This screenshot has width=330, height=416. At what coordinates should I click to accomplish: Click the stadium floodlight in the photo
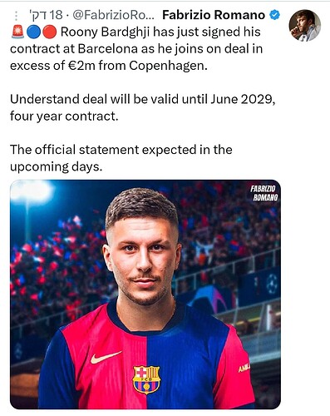click(x=32, y=191)
